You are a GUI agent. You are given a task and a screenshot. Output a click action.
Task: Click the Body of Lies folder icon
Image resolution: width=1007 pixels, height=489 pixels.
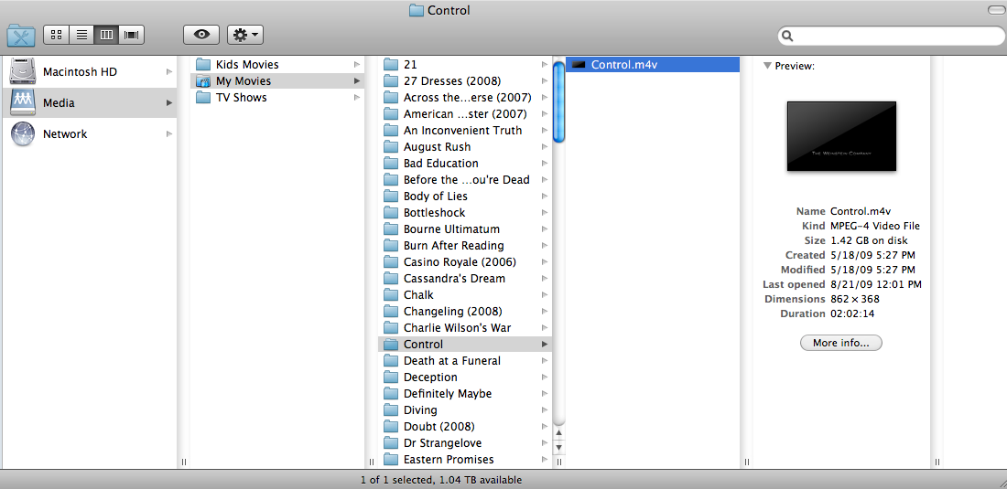[391, 197]
